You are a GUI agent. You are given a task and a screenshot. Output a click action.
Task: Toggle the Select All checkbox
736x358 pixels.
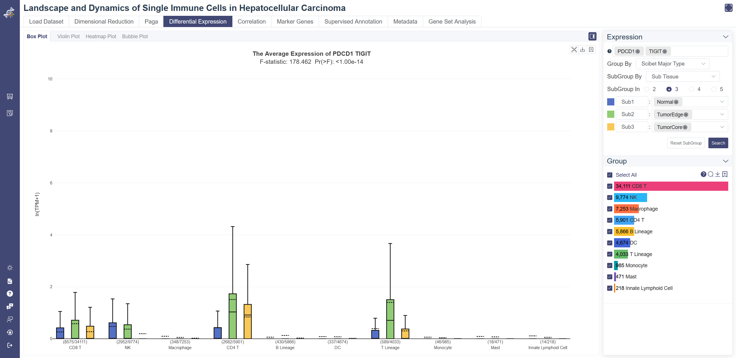[x=609, y=175]
